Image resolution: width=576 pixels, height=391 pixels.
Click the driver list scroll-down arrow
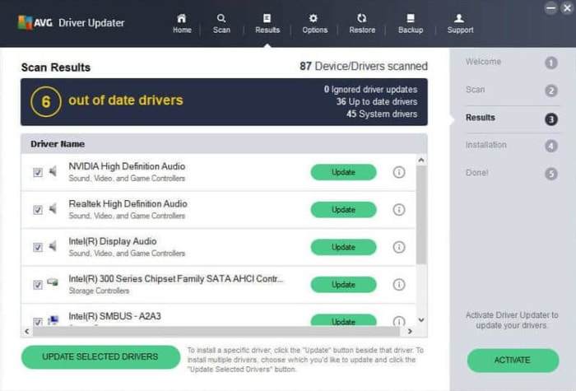click(x=421, y=320)
